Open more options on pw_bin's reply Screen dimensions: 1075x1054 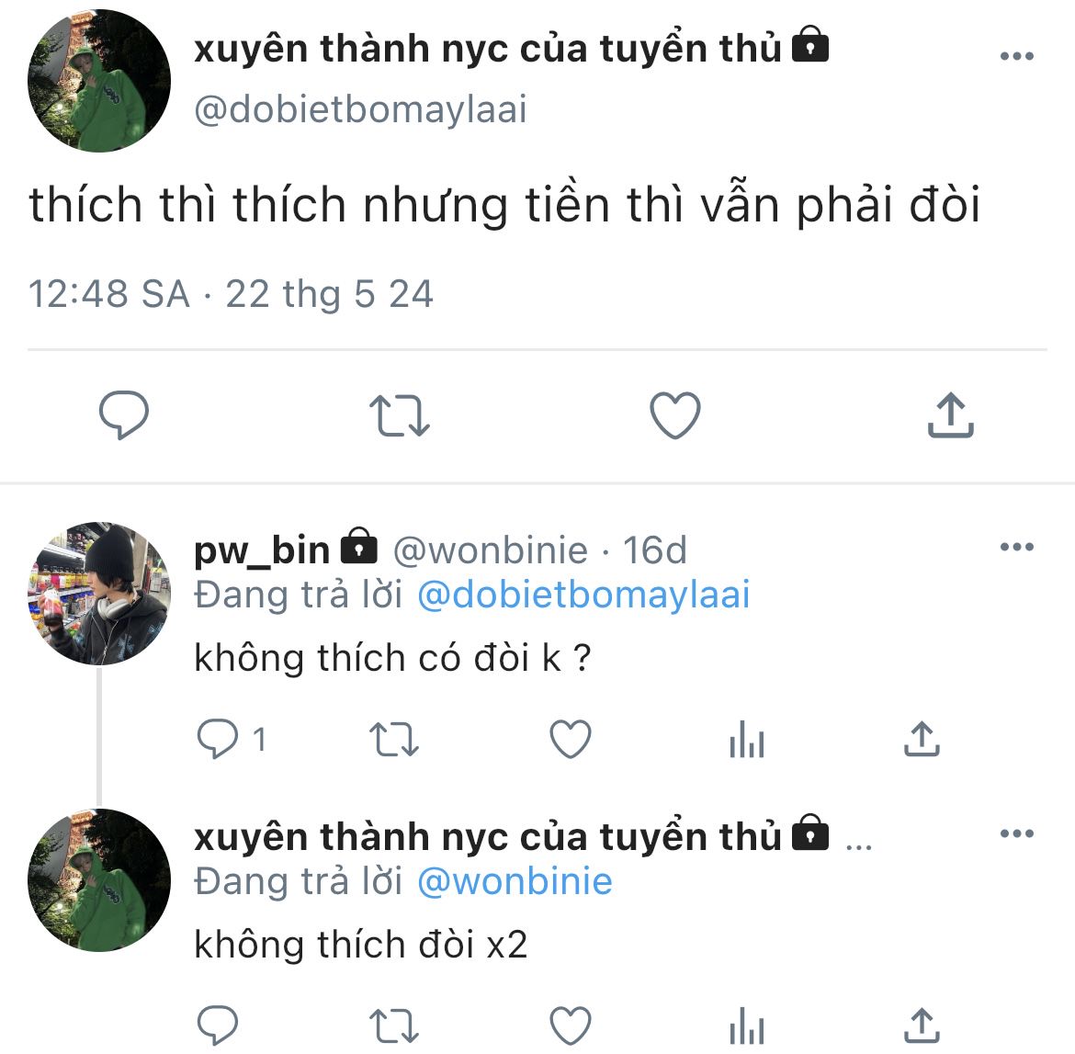coord(1017,548)
